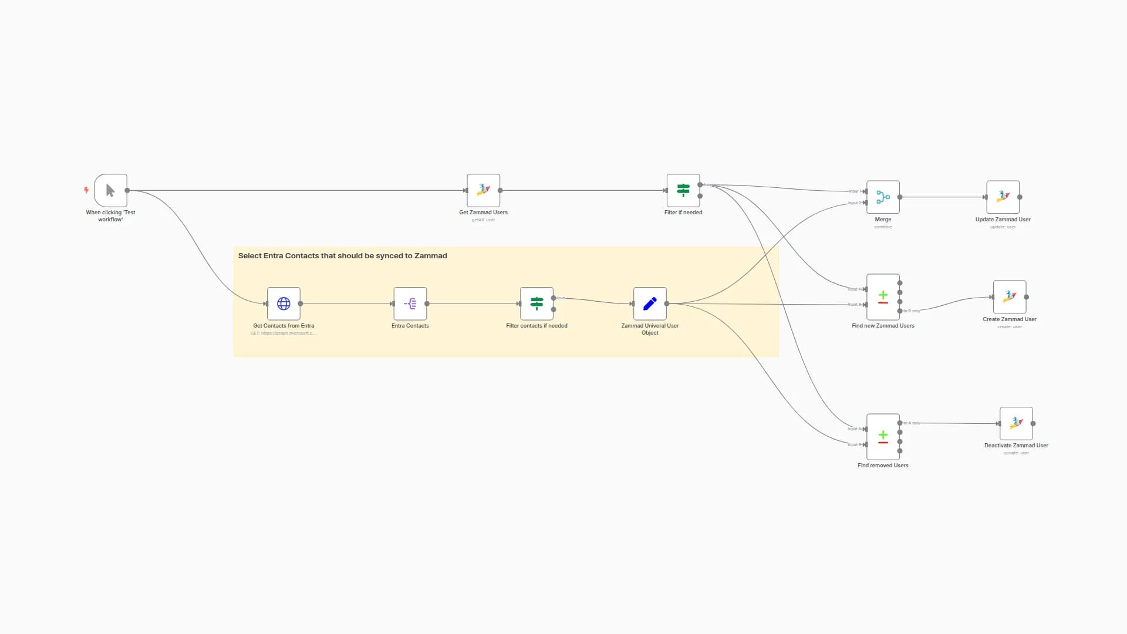Select the Filter if needed node icon
Viewport: 1127px width, 634px height.
(683, 190)
